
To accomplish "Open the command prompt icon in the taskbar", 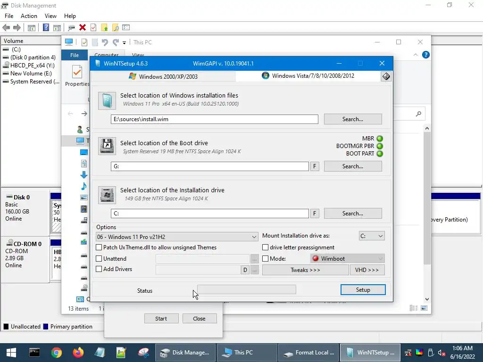I will coord(34,353).
